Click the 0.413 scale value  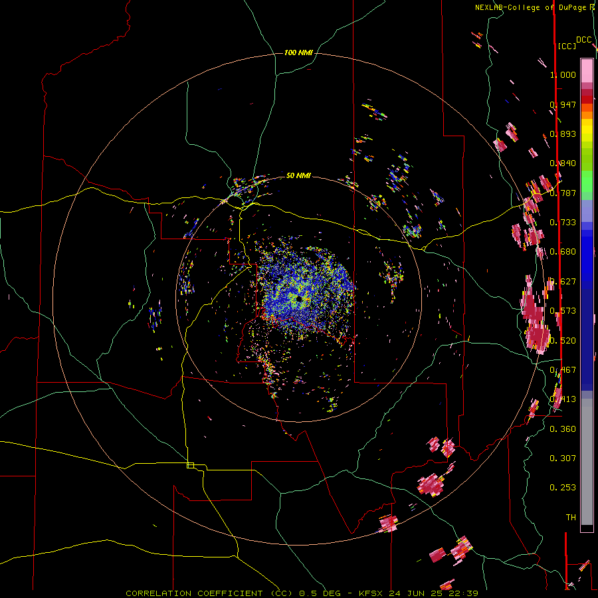coord(563,399)
